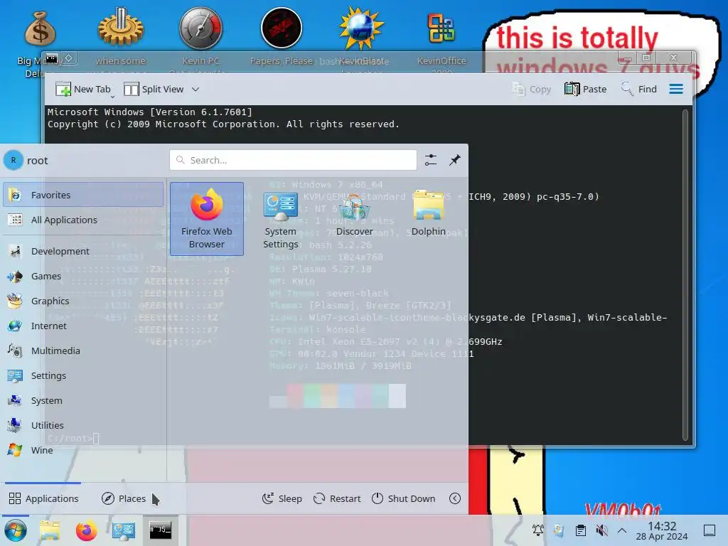Click the Konsole window icon in titlebar
The image size is (728, 546).
click(x=51, y=58)
